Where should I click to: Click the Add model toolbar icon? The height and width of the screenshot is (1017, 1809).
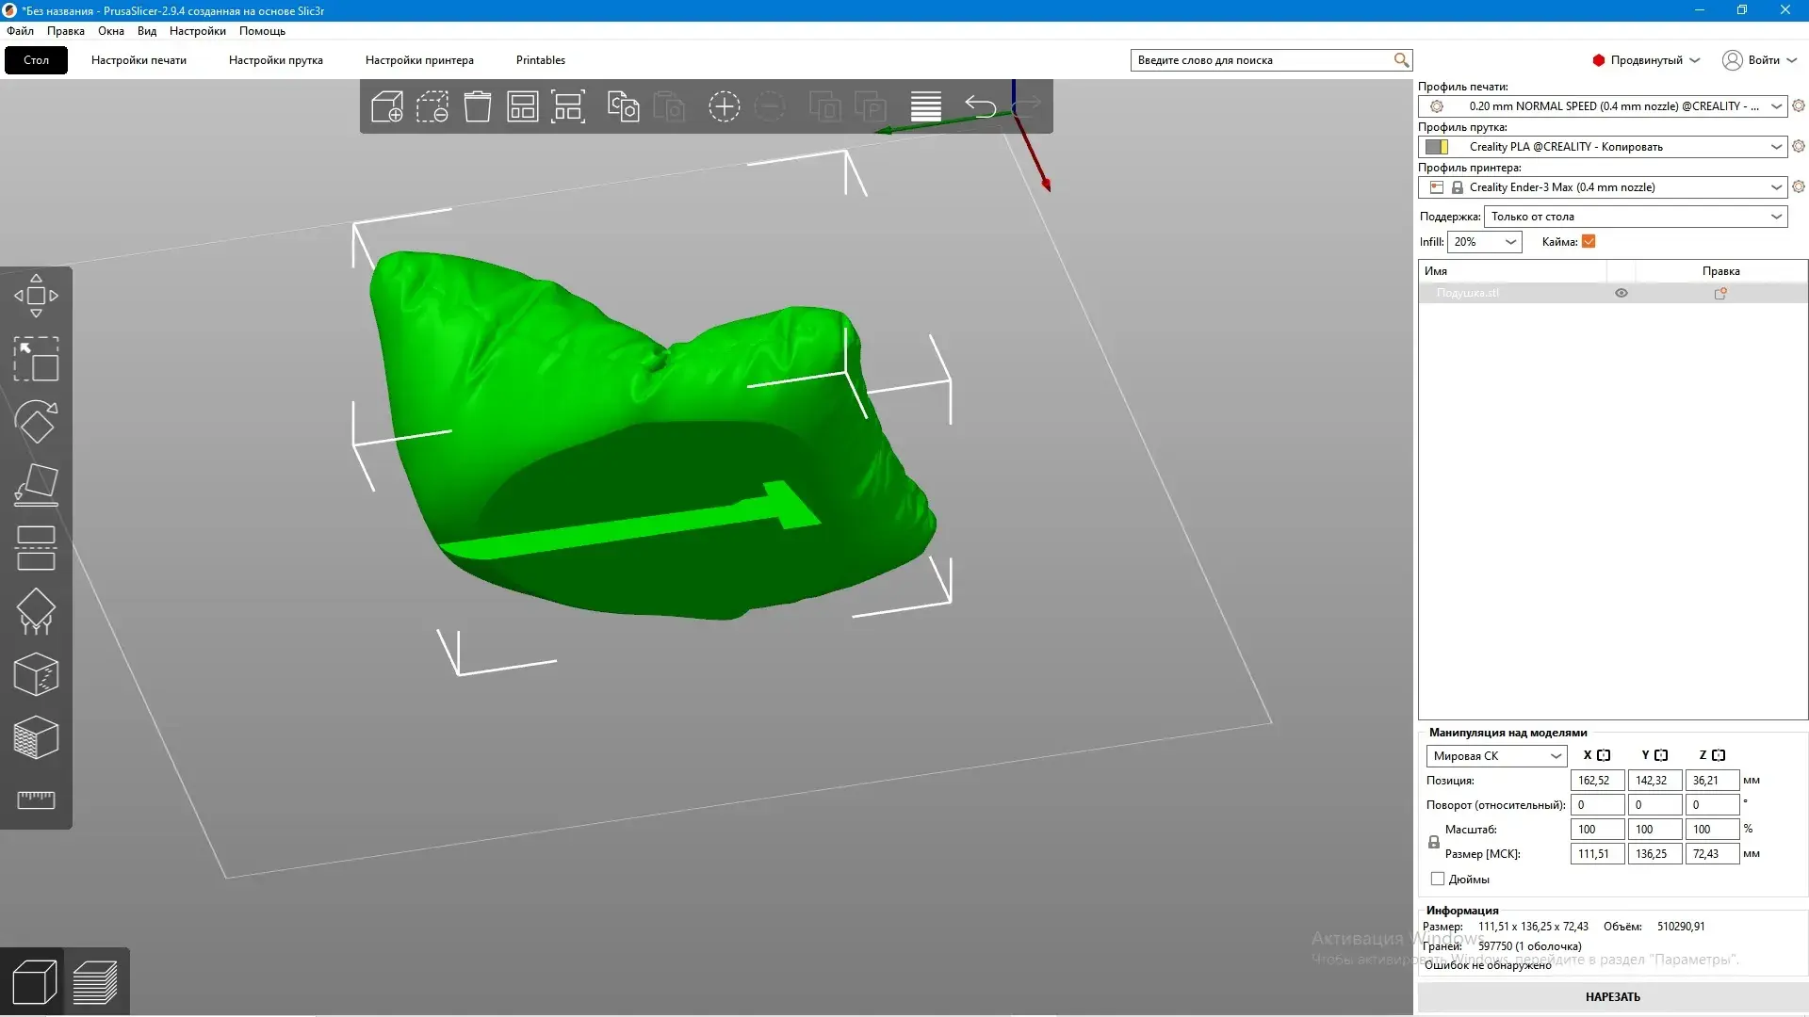coord(387,106)
